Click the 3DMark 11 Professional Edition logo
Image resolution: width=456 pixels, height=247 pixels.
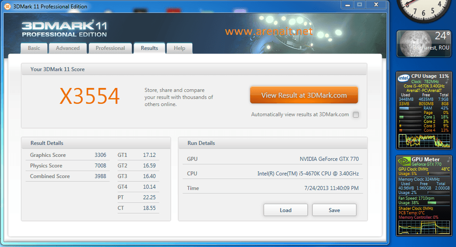click(64, 29)
